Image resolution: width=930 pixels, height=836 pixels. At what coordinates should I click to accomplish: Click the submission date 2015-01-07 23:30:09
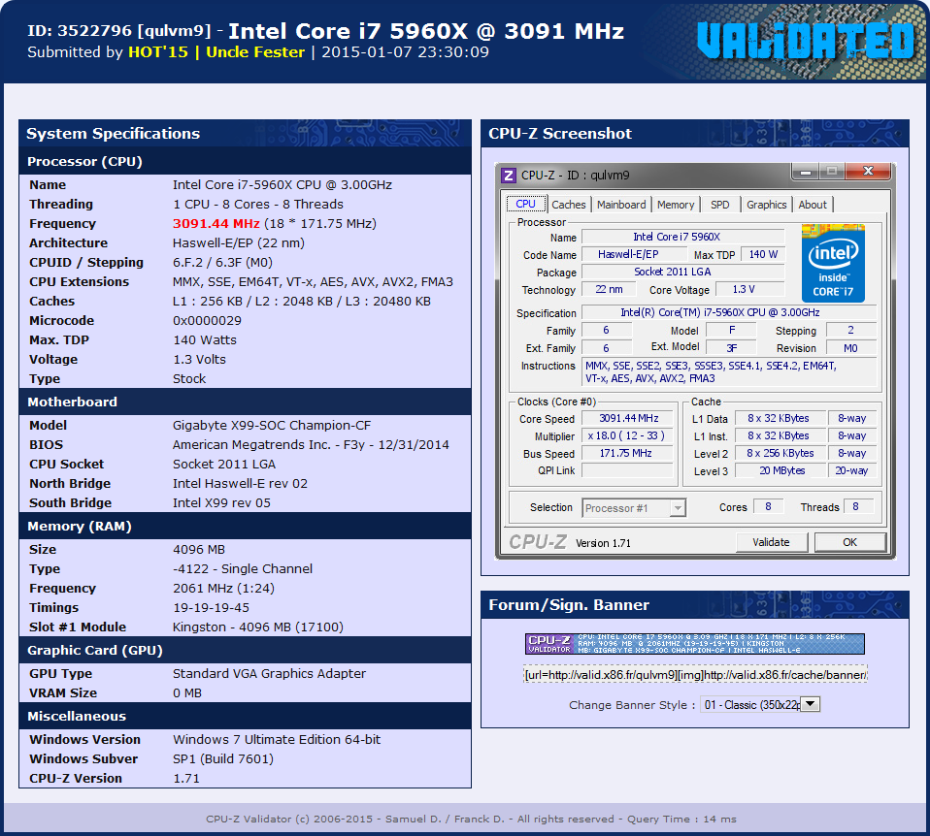tap(405, 52)
